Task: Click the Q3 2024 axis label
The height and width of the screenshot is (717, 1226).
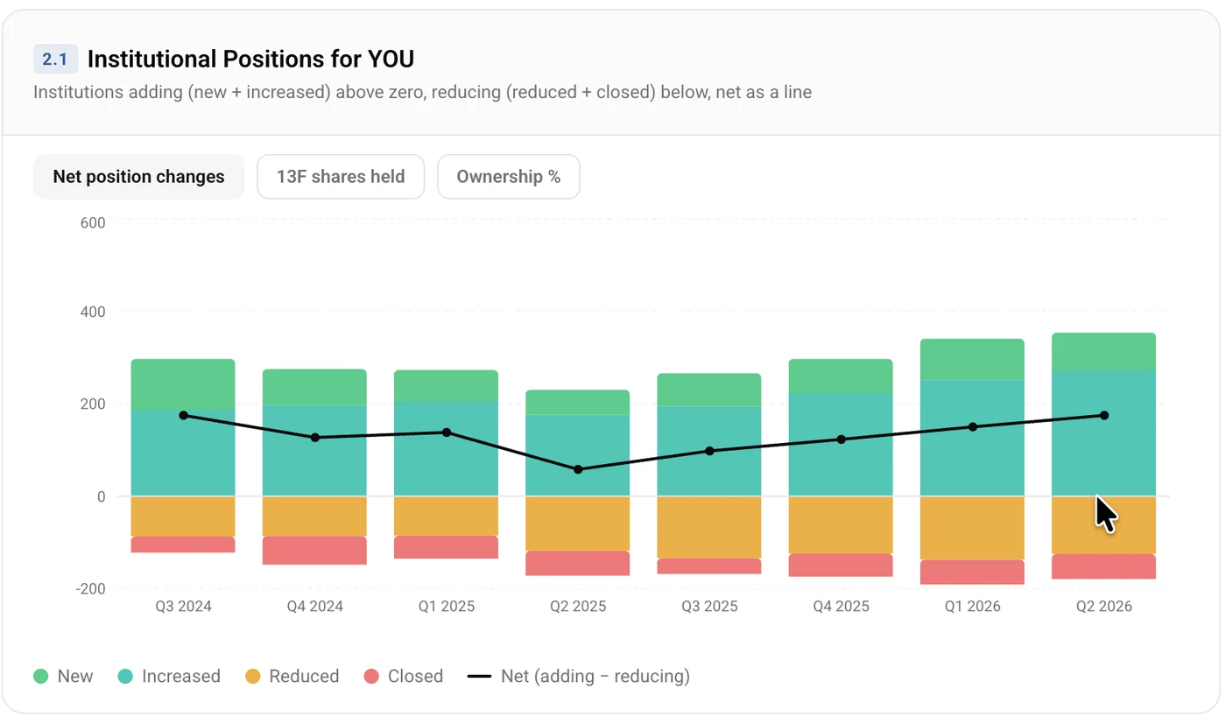Action: coord(183,606)
